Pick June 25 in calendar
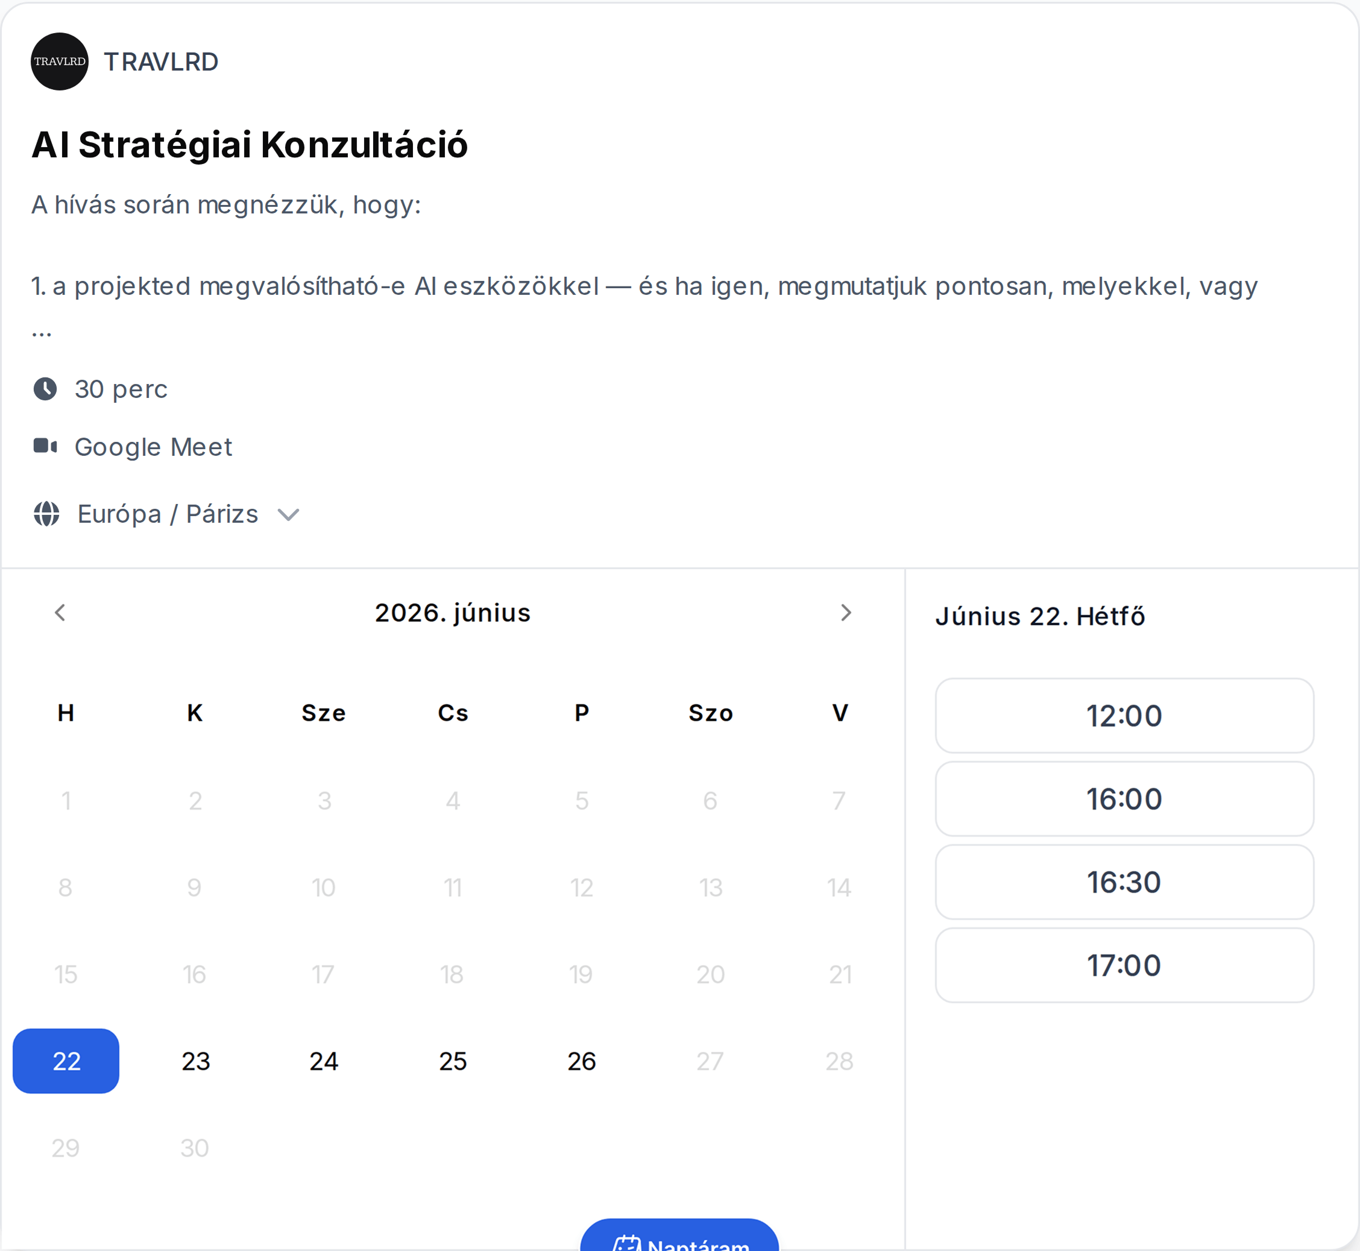The height and width of the screenshot is (1251, 1360). [453, 1060]
